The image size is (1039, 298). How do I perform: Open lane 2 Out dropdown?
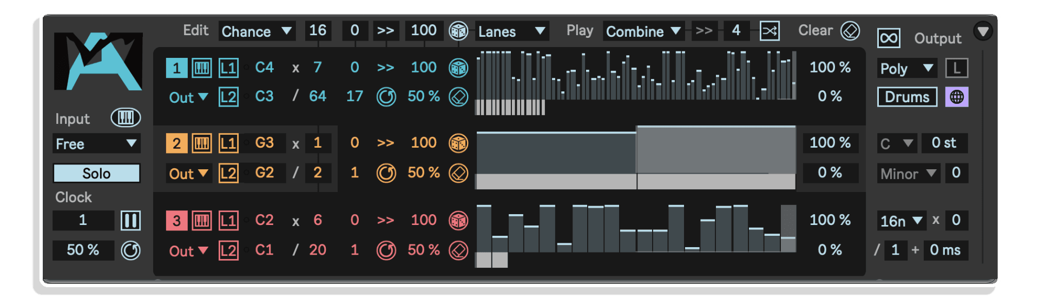coord(188,174)
